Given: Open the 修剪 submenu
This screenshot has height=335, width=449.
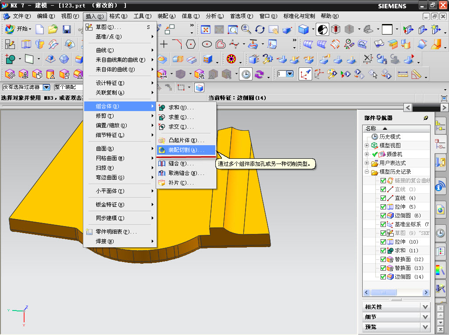Looking at the screenshot, I should [x=120, y=116].
